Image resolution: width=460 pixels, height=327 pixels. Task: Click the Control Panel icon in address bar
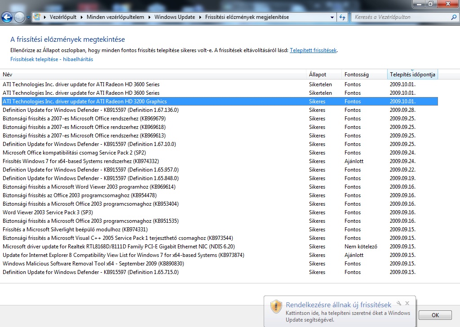point(37,17)
